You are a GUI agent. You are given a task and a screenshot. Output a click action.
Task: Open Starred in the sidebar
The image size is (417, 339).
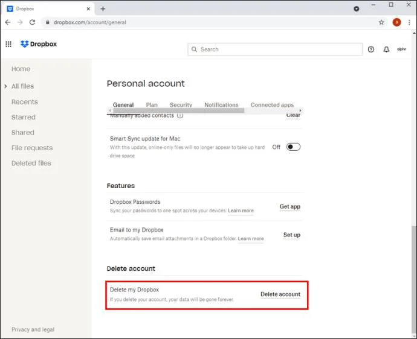tap(24, 118)
